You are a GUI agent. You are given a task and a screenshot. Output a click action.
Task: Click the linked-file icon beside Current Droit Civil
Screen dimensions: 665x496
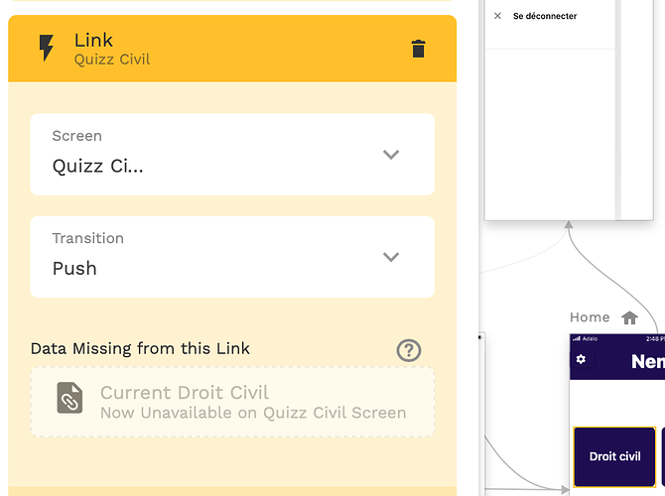(x=70, y=398)
